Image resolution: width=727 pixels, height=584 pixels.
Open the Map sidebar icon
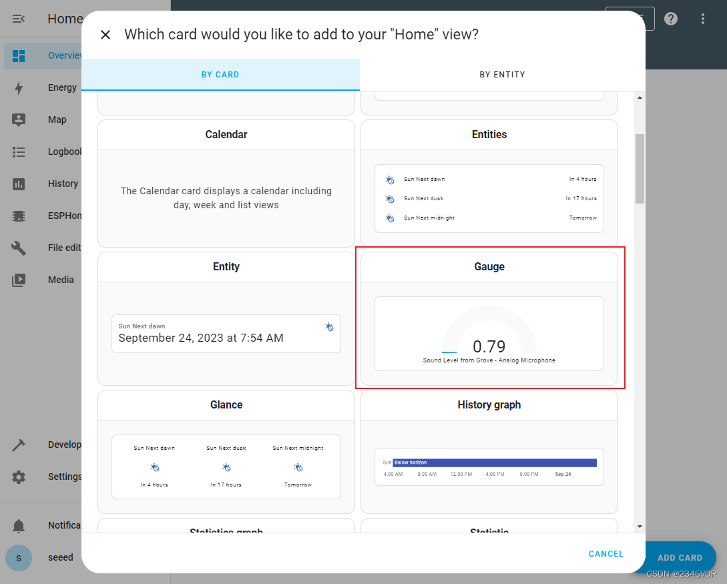(x=19, y=119)
